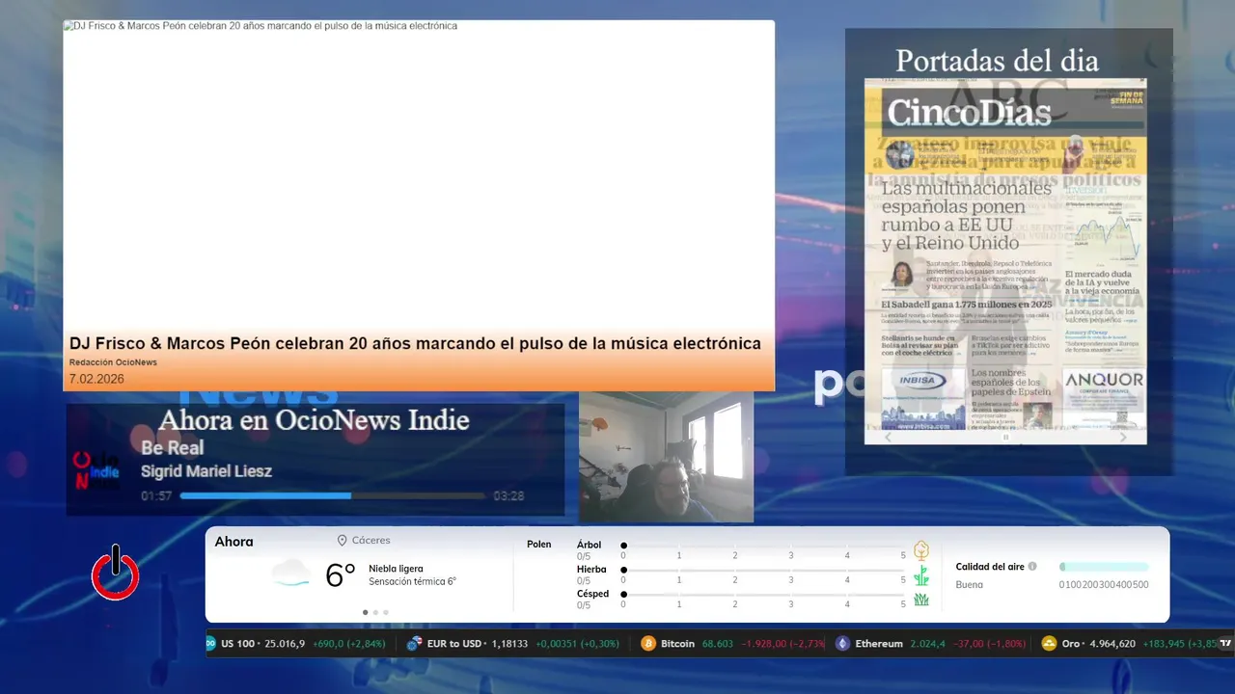Click the CincoDías masthead title

(969, 113)
